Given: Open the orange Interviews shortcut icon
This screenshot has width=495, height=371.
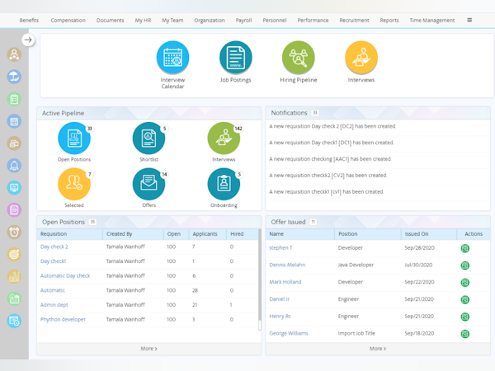Looking at the screenshot, I should [361, 58].
